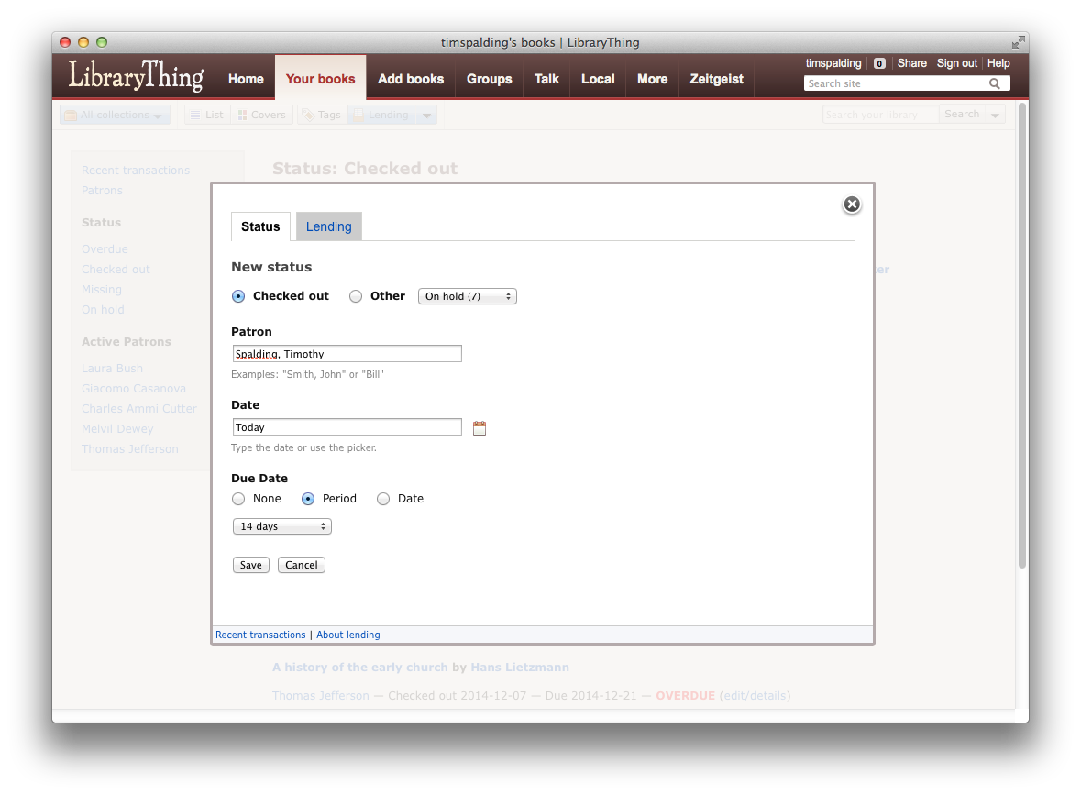Open Recent transactions in sidebar
The height and width of the screenshot is (795, 1081).
[136, 171]
